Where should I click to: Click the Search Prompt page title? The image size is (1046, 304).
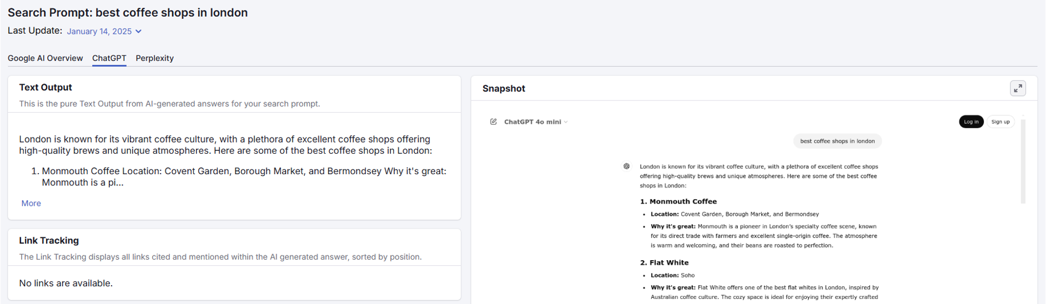coord(128,13)
